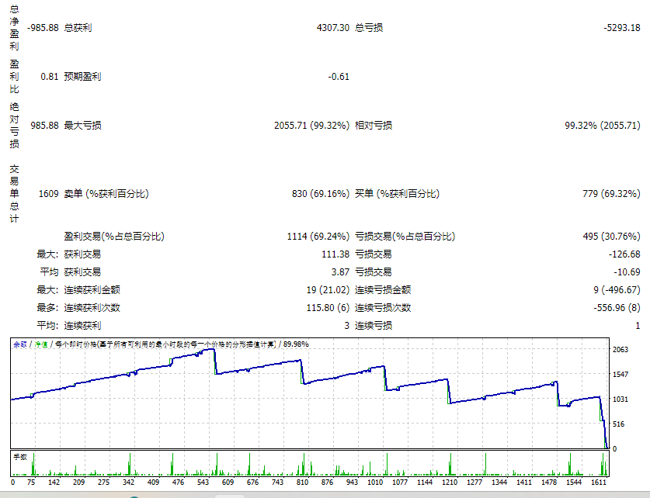The image size is (650, 498).
Task: Click the 盈利交易 value 1114 (69.24%)
Action: tap(320, 235)
